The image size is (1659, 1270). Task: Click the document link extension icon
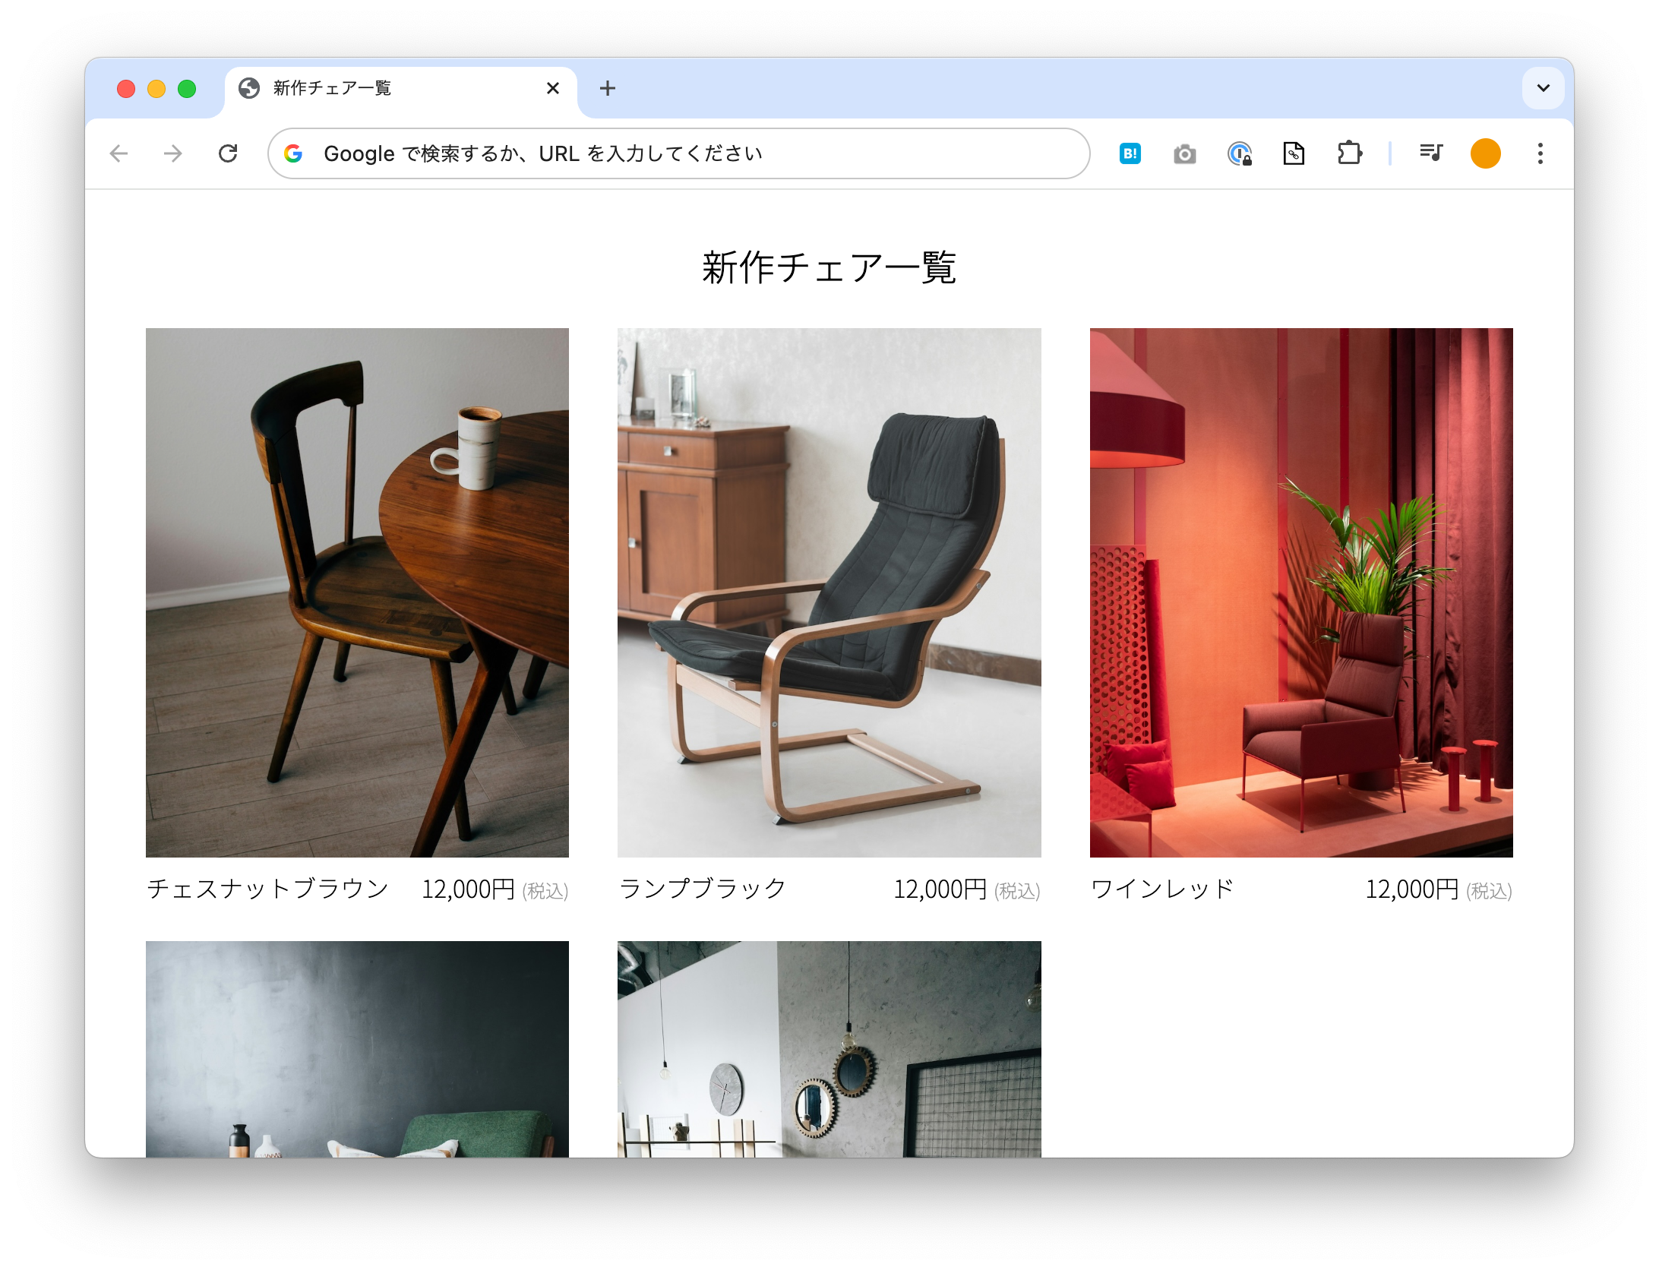pyautogui.click(x=1294, y=154)
